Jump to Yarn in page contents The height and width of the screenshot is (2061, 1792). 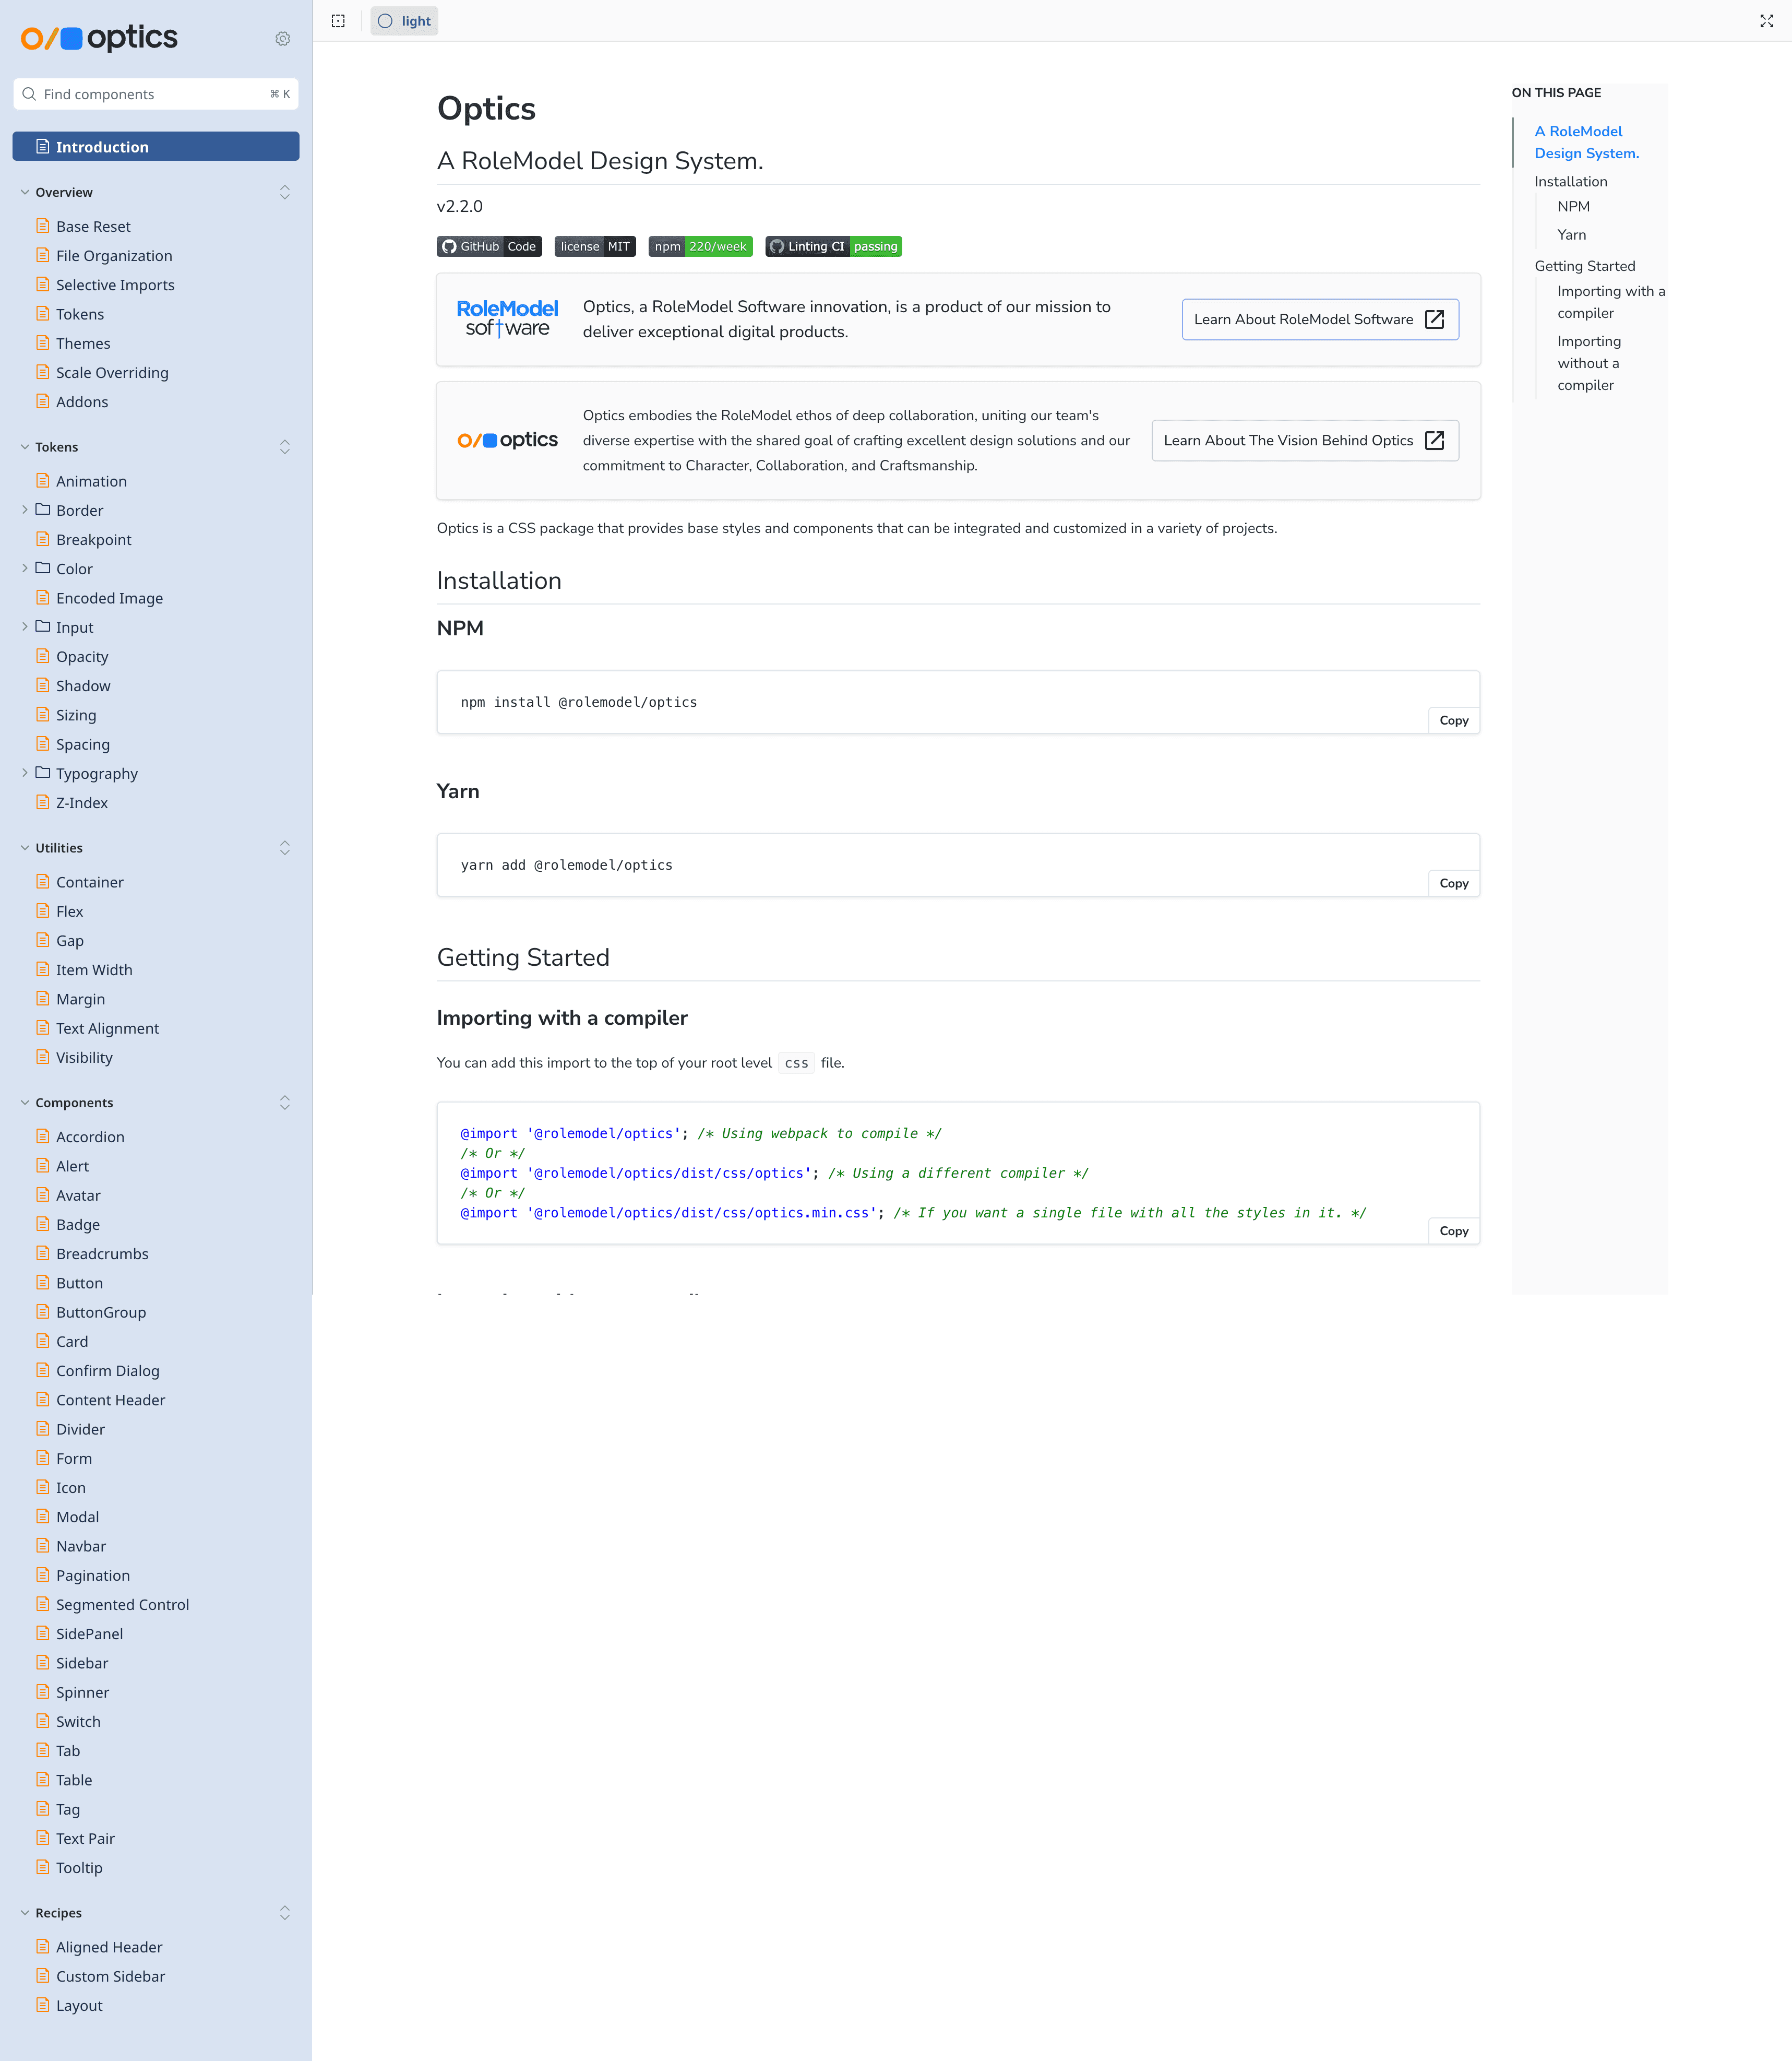point(1571,235)
